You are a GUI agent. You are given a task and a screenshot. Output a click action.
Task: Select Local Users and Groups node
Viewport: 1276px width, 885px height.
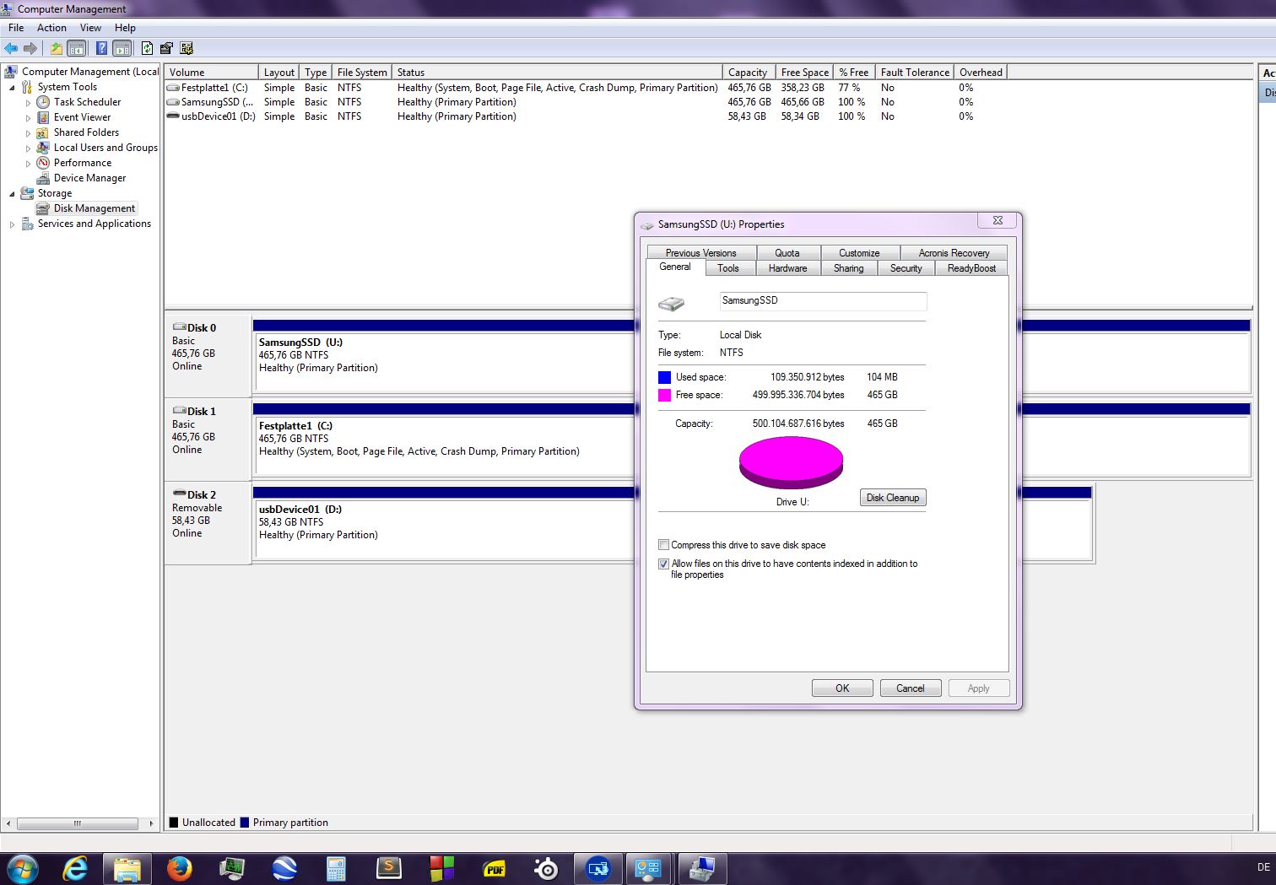105,148
